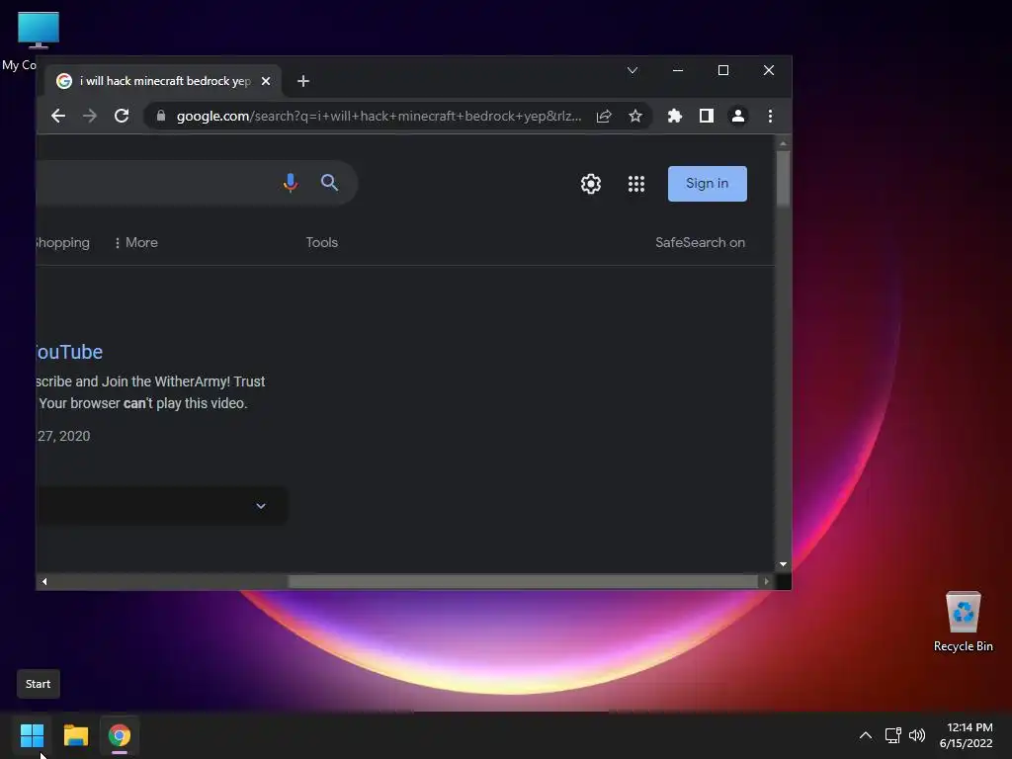
Task: Click the snippet text 'Your browser can't play this video.'
Action: pos(143,403)
